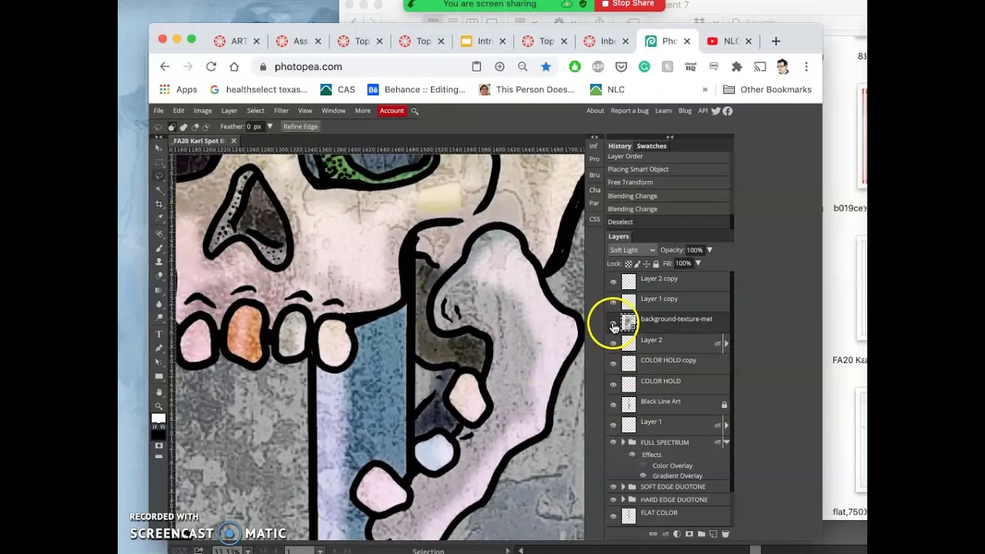Open the Learn link

point(663,111)
